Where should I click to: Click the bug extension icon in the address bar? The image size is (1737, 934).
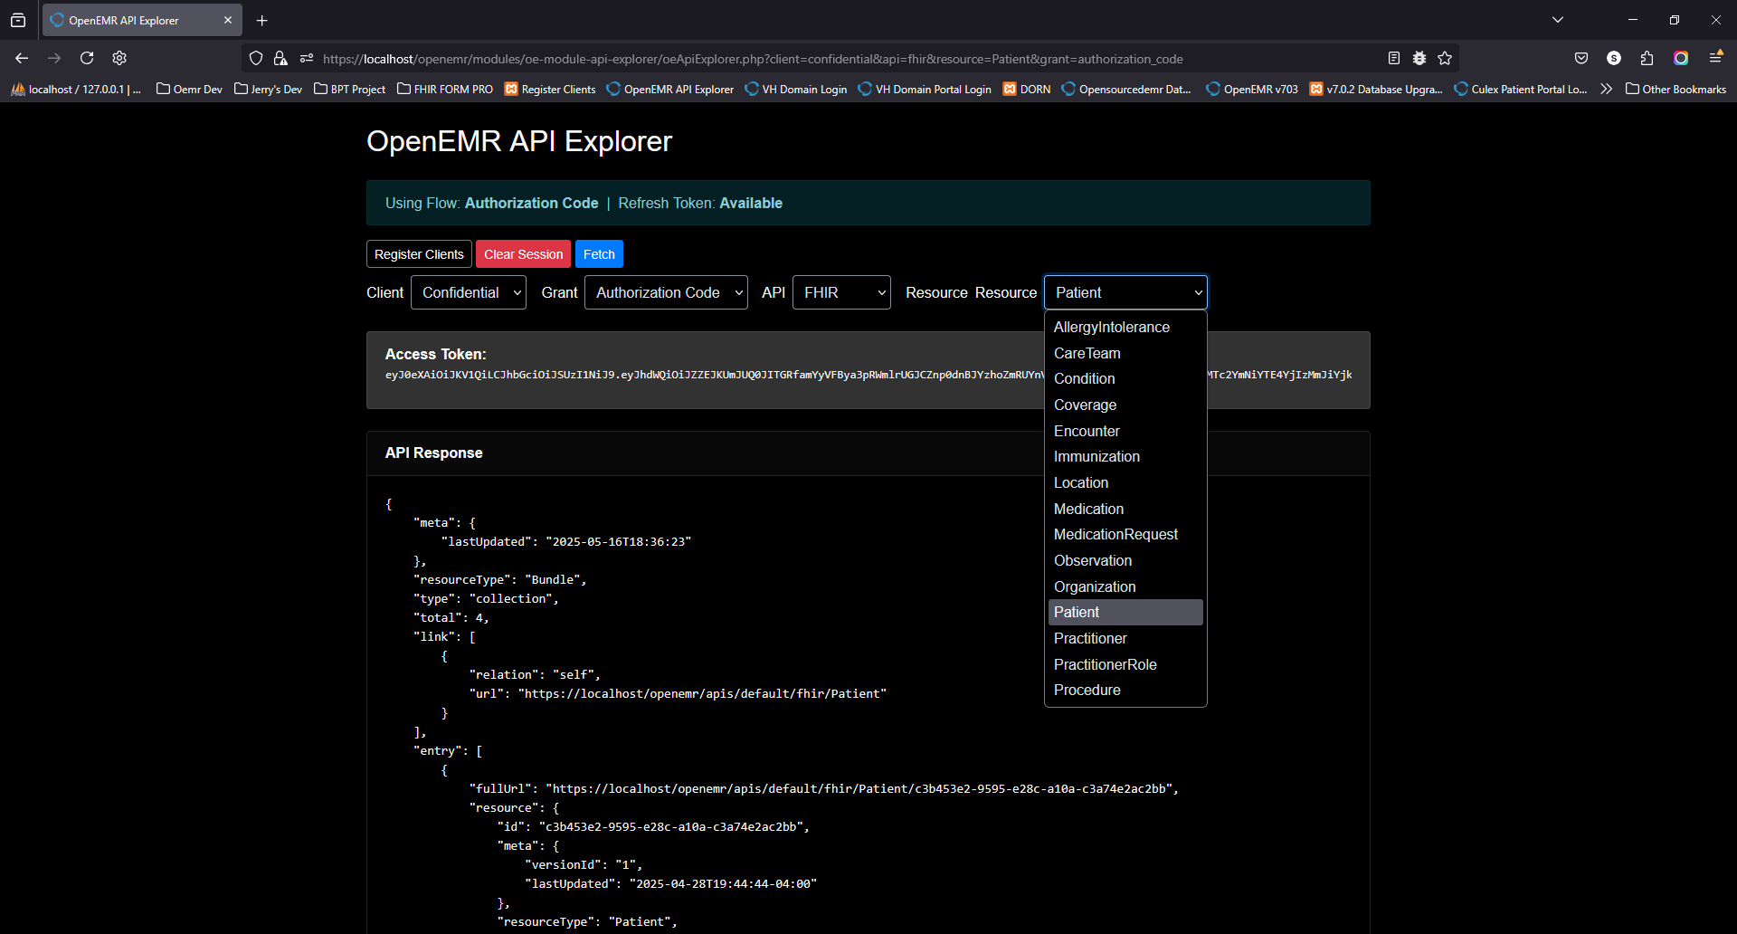tap(1419, 58)
